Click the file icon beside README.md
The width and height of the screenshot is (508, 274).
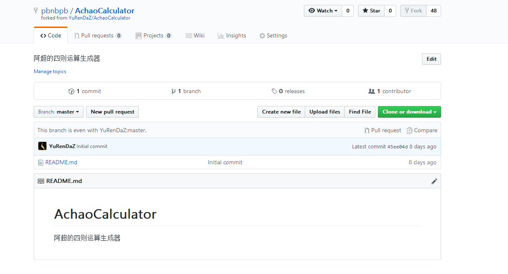pos(40,163)
